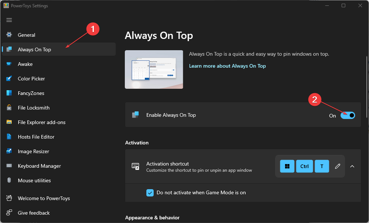Click the Hosts File Editor document icon

coord(9,136)
